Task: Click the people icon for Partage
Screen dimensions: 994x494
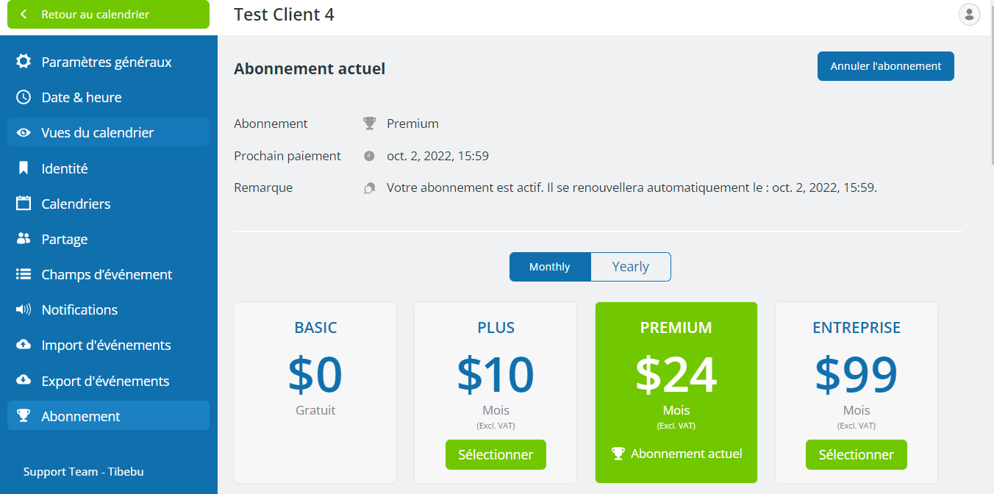Action: tap(24, 239)
